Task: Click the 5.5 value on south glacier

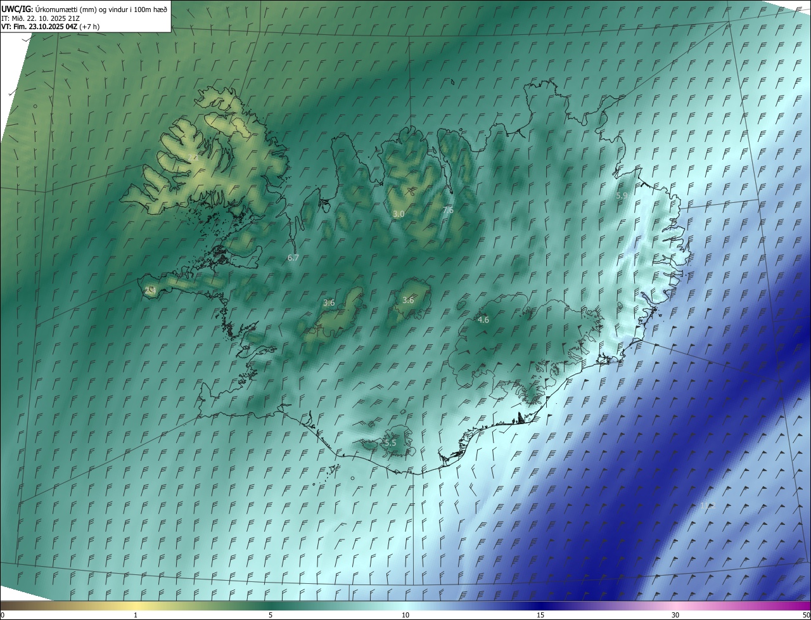Action: click(390, 442)
